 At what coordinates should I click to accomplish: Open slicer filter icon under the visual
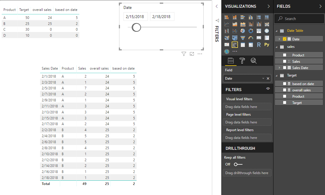(x=184, y=54)
